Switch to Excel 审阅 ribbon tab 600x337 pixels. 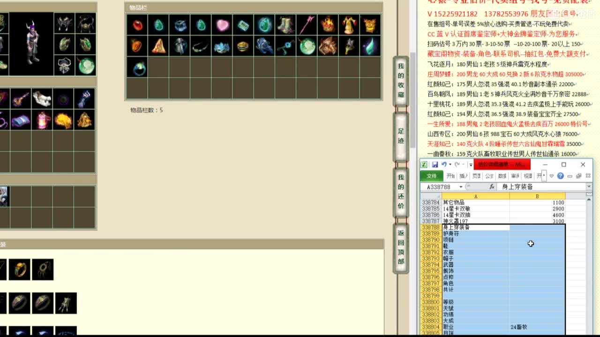coord(515,176)
